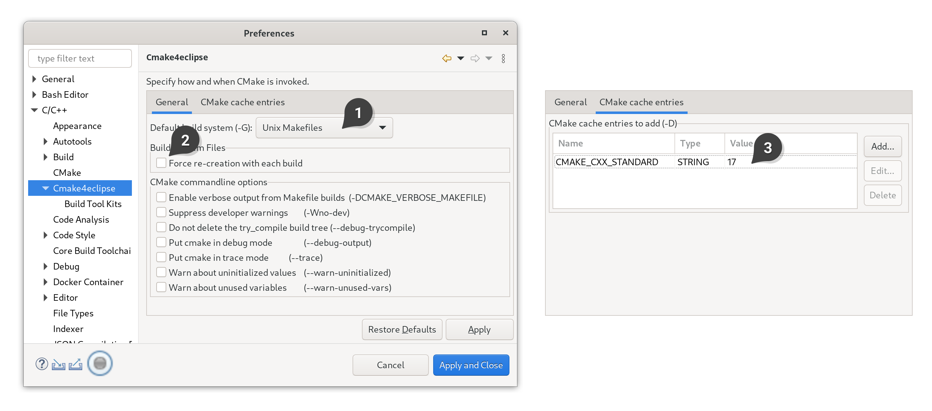This screenshot has height=411, width=932.
Task: Expand the Editor tree node
Action: tap(46, 298)
